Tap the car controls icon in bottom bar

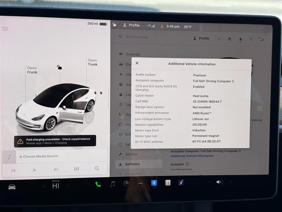12,187
